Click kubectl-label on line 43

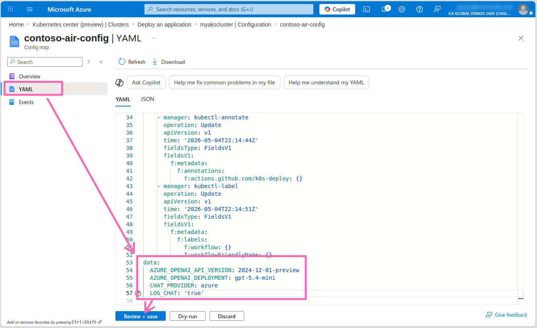coord(216,186)
